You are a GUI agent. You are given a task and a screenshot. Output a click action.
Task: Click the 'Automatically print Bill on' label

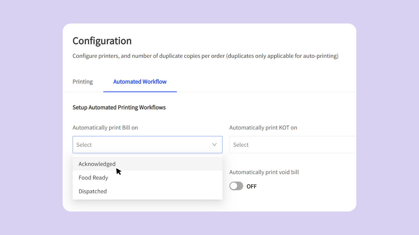105,127
